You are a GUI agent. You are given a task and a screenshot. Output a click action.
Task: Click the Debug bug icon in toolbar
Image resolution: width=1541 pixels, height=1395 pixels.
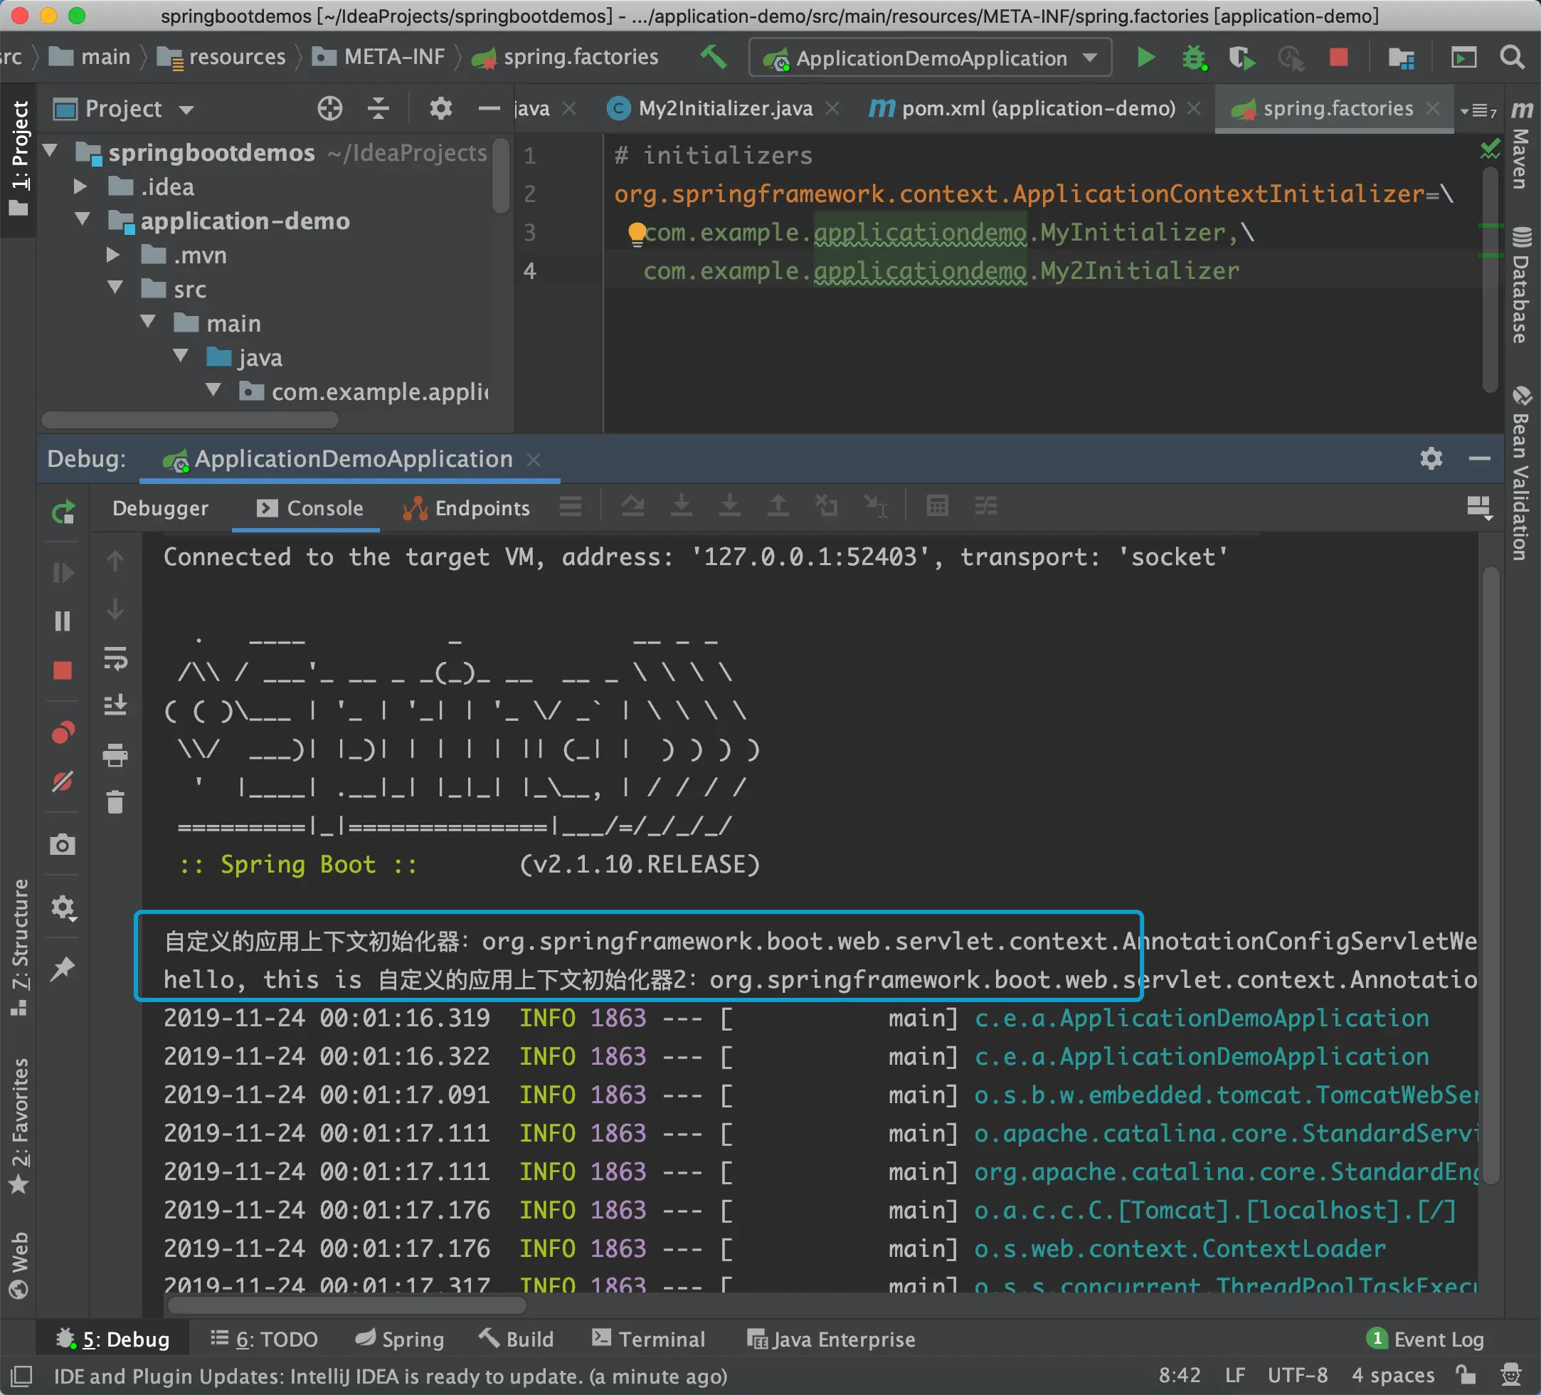[1193, 58]
